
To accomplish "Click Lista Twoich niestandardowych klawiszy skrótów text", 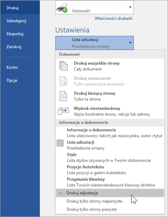I will click(111, 185).
